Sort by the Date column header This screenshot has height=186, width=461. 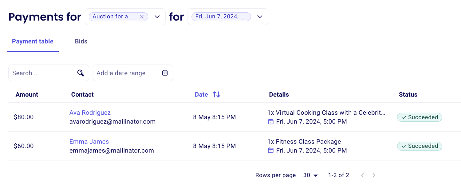click(x=202, y=95)
